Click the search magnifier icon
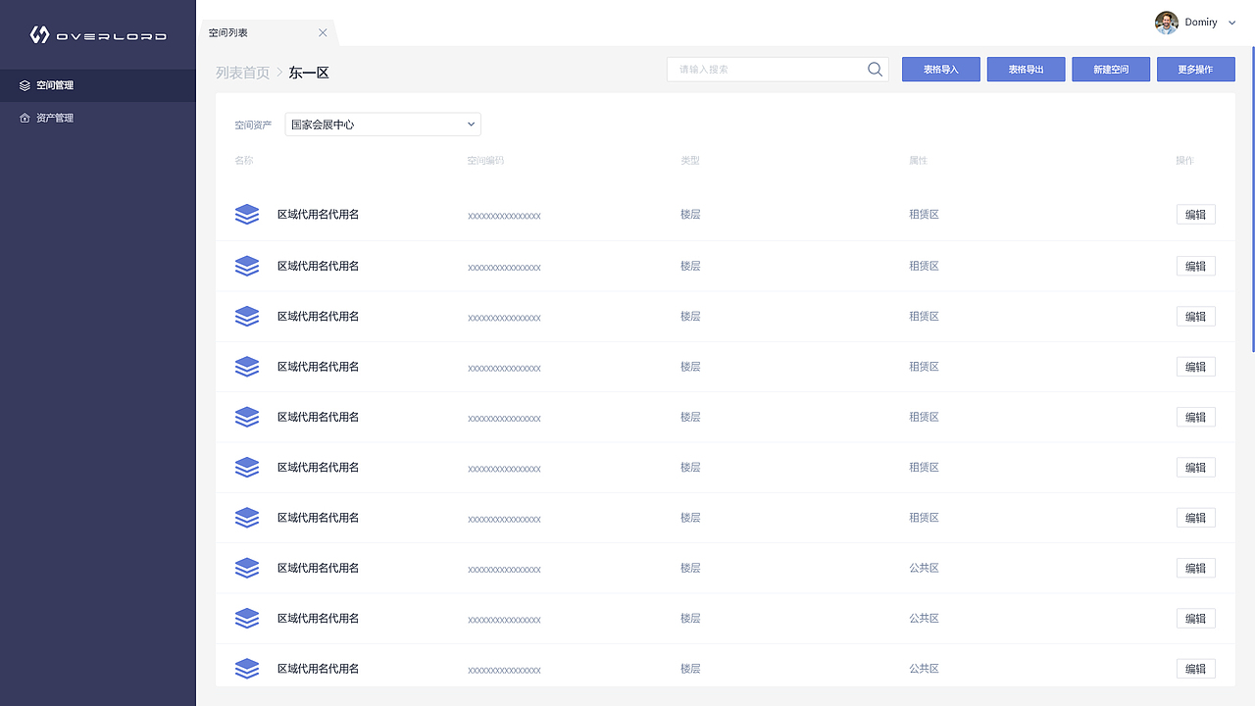This screenshot has width=1255, height=706. (875, 70)
